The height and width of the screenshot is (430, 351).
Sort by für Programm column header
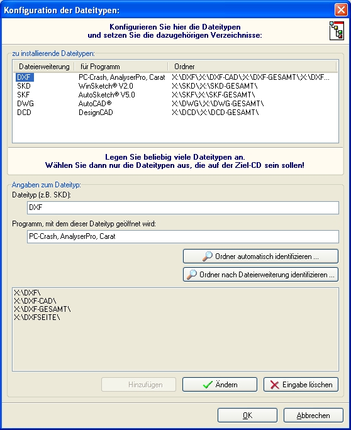(121, 67)
